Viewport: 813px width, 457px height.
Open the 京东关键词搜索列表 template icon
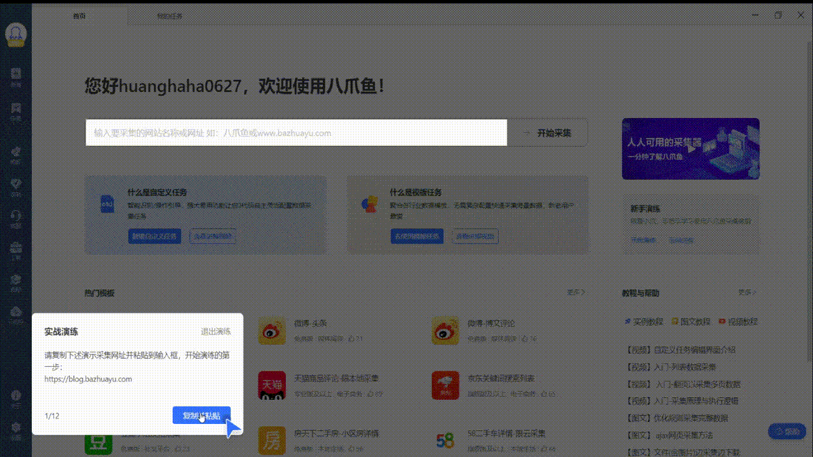click(x=445, y=385)
